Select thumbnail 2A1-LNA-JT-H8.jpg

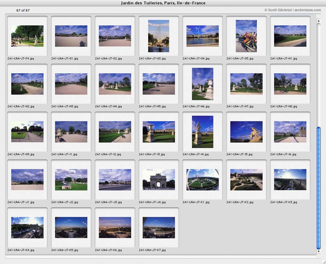coord(290,84)
